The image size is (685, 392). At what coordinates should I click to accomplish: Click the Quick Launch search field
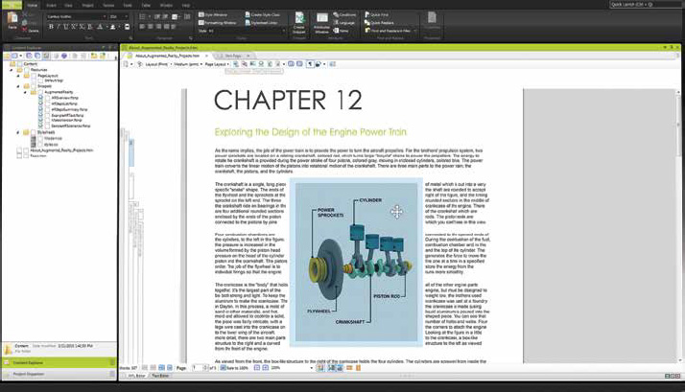646,5
